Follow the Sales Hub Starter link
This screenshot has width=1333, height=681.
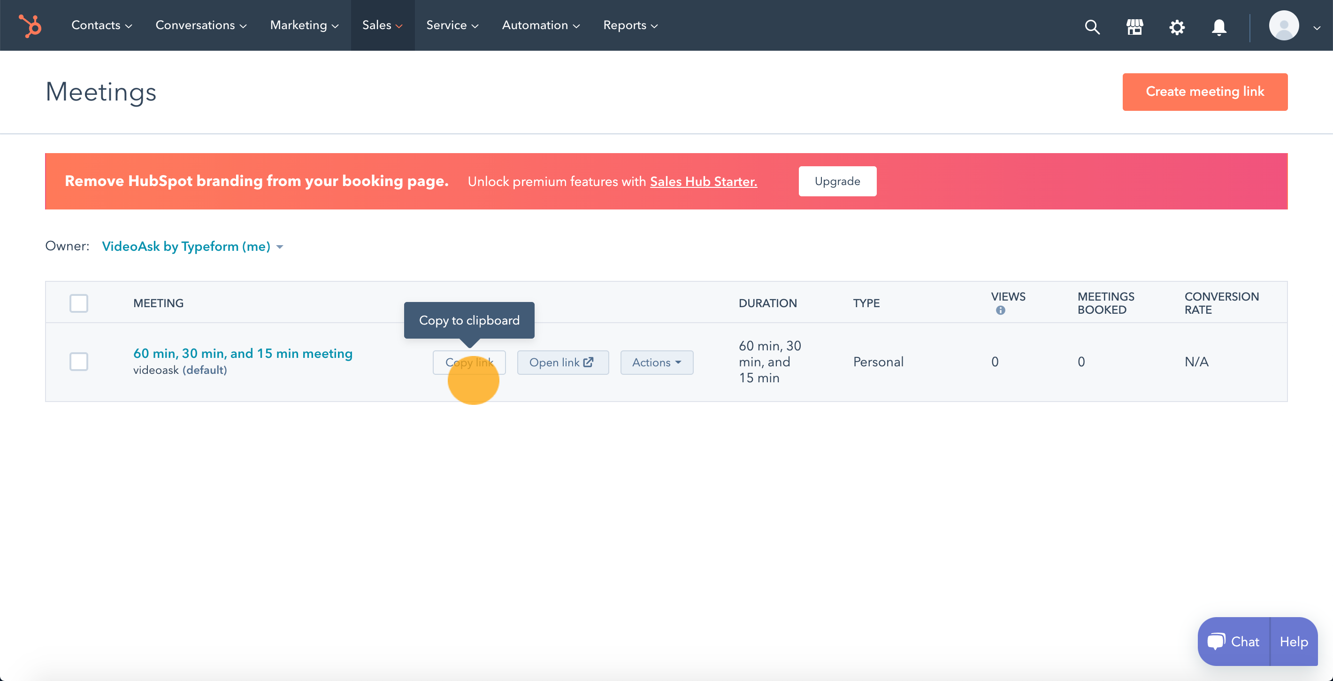pos(703,182)
